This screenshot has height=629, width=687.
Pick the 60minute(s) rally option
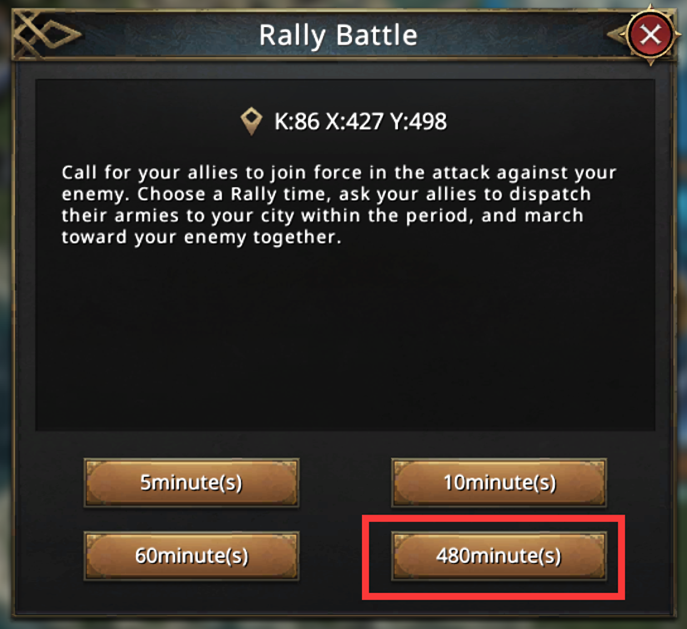click(191, 556)
